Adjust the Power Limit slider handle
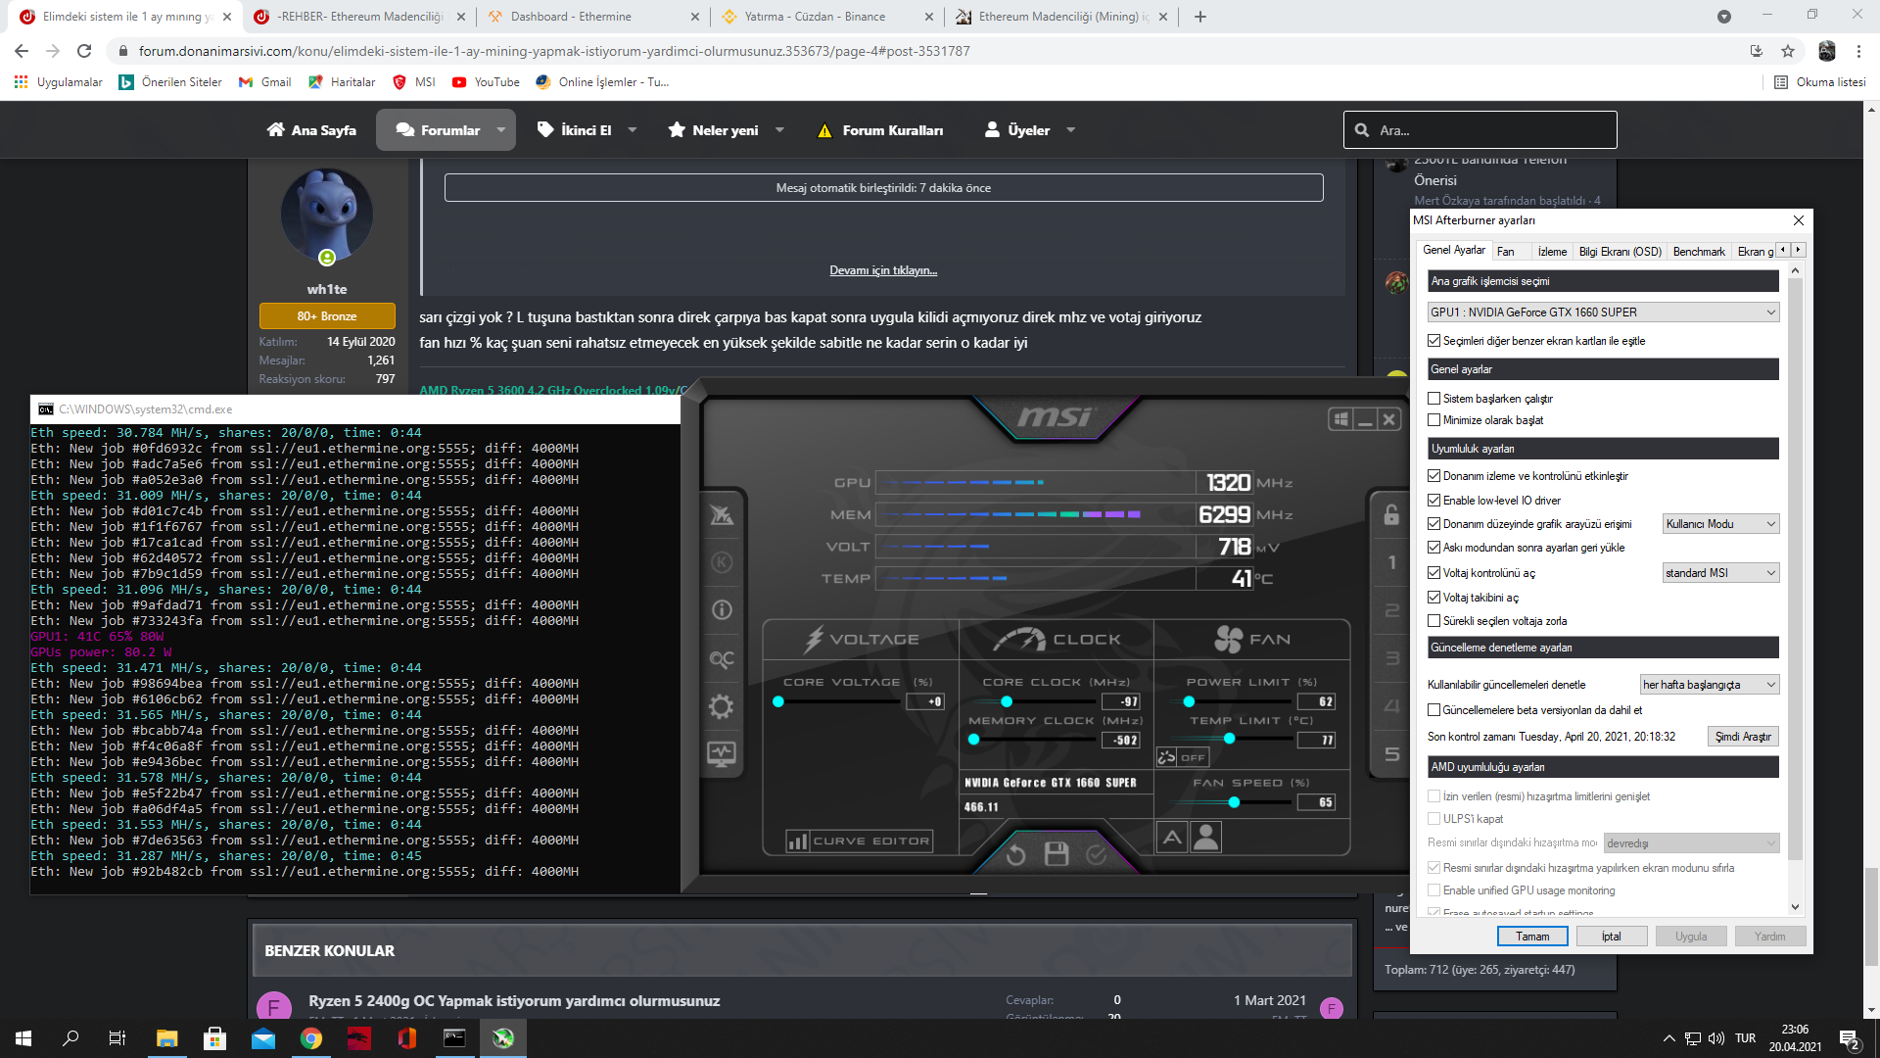This screenshot has width=1880, height=1058. click(x=1189, y=701)
